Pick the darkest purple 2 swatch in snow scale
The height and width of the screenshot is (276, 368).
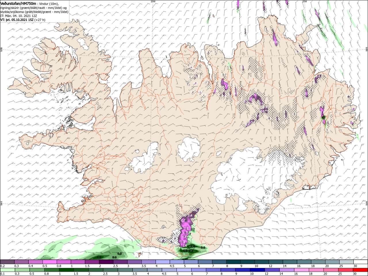pyautogui.click(x=106, y=262)
